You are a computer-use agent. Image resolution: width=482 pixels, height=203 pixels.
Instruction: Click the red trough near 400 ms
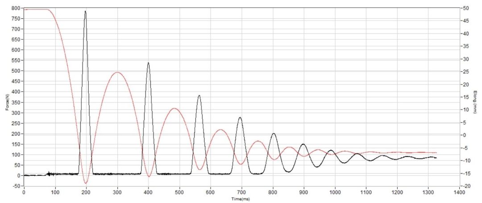click(149, 176)
